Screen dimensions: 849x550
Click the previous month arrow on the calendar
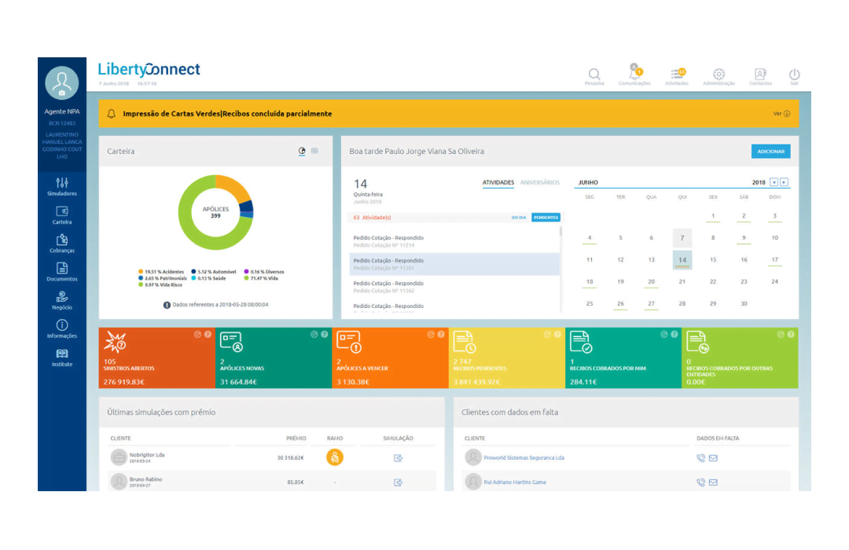coord(775,182)
